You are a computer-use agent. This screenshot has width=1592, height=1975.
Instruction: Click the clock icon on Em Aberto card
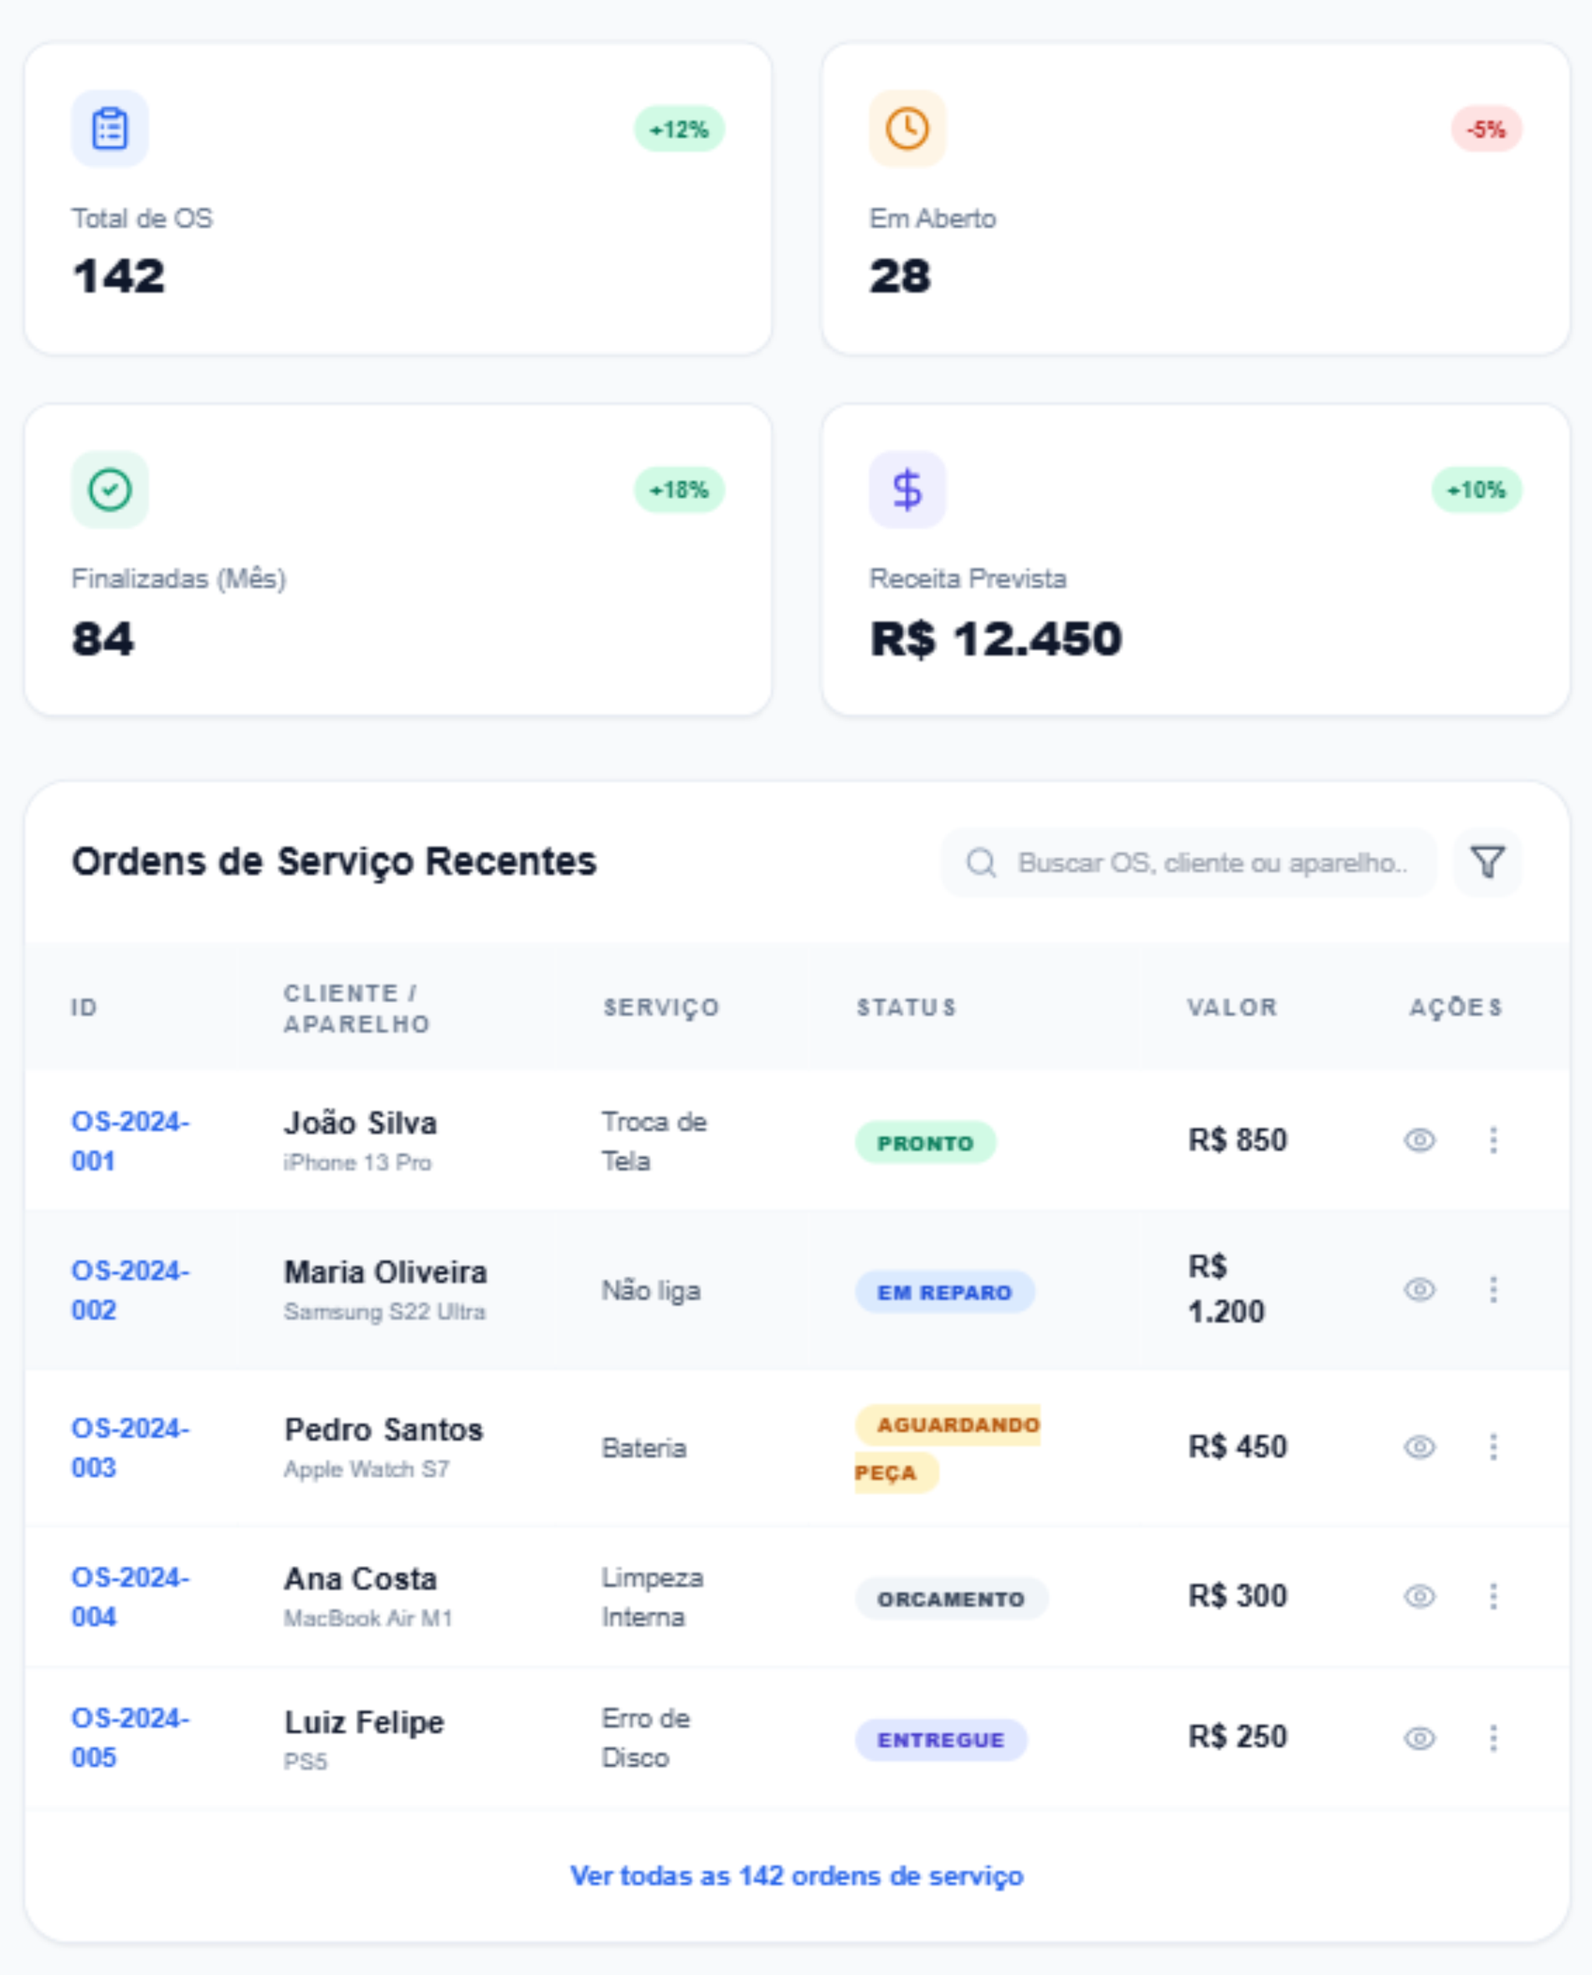click(906, 128)
